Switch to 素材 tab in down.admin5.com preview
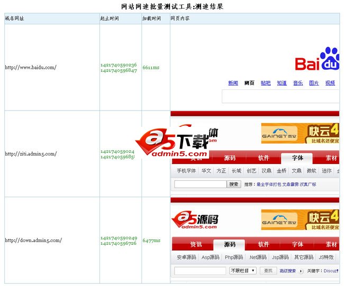This screenshot has width=344, height=286. click(331, 244)
